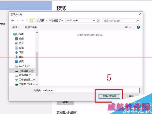This screenshot has width=152, height=114.
Task: Click 取消 button
Action: coord(131,96)
